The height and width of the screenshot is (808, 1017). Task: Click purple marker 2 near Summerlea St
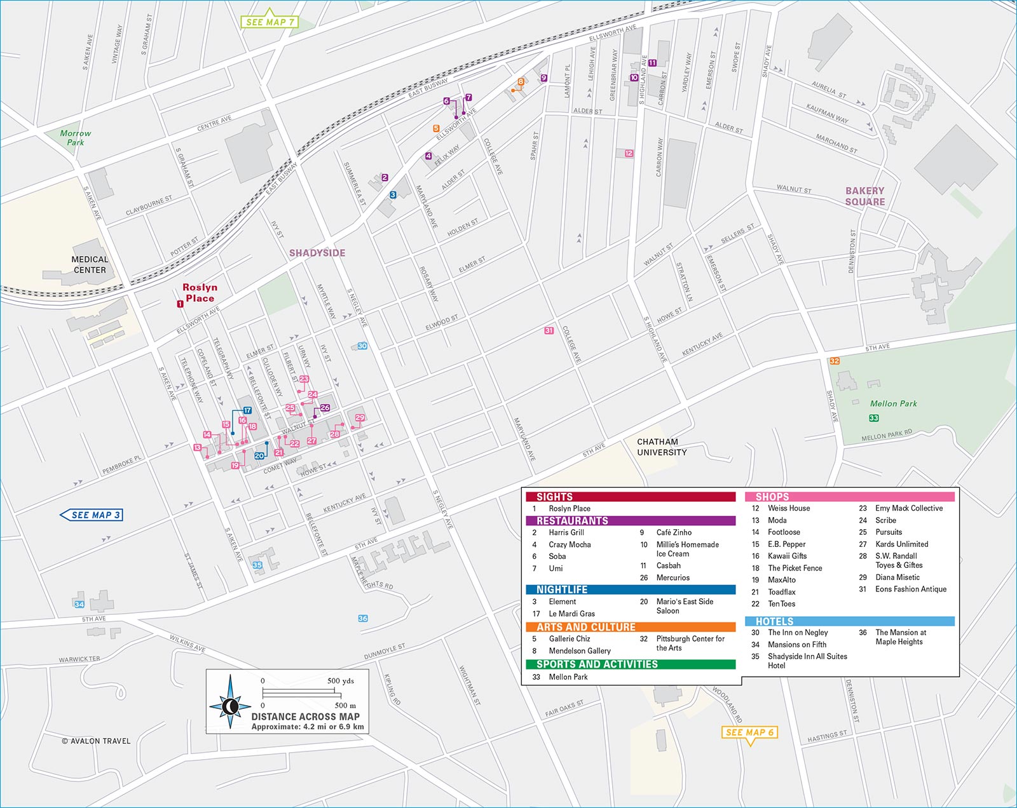[385, 178]
